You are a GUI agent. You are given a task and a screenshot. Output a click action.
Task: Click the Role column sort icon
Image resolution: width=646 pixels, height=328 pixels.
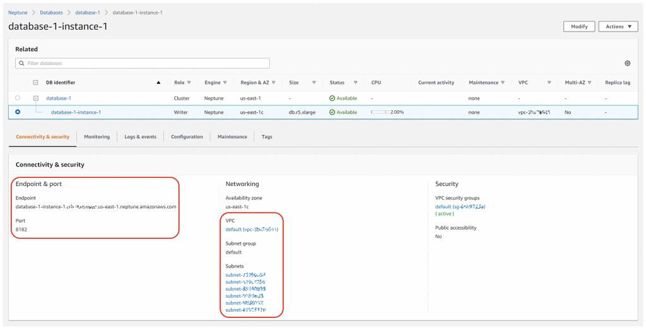pos(189,83)
